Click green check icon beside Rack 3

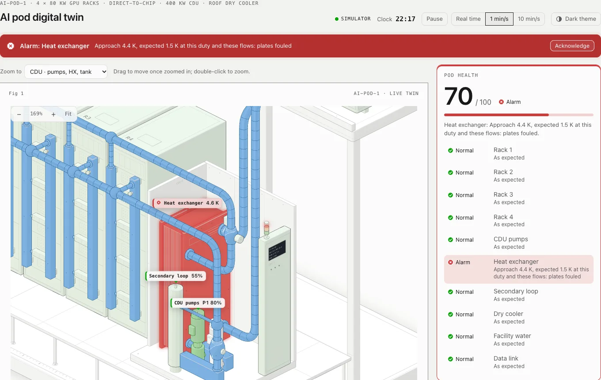point(451,195)
